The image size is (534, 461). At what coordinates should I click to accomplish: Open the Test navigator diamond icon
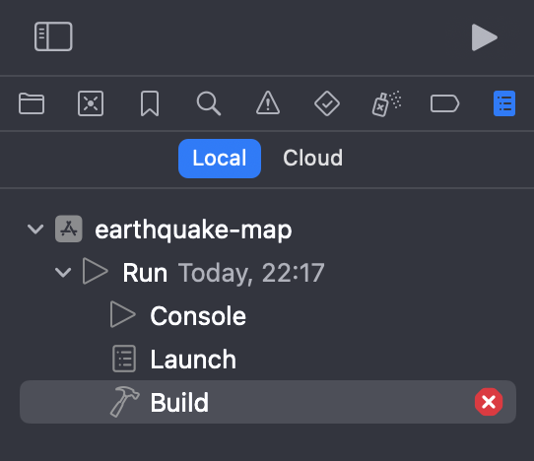point(326,103)
